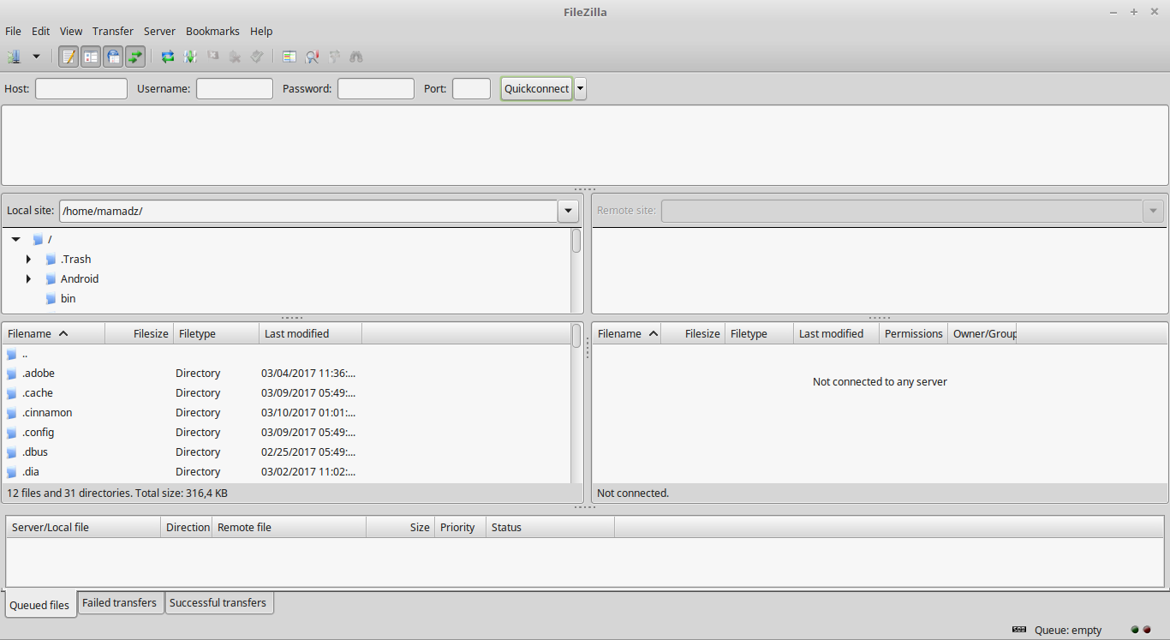Select the .dia directory row
Screen dimensions: 1170x640
click(x=286, y=472)
